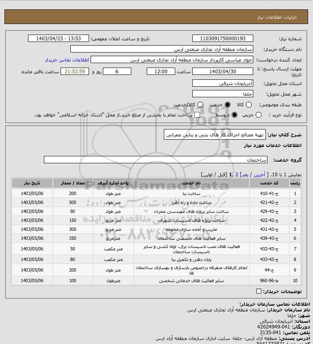The width and height of the screenshot is (313, 344).
Task: Click service code ج-44
Action: (x=269, y=270)
